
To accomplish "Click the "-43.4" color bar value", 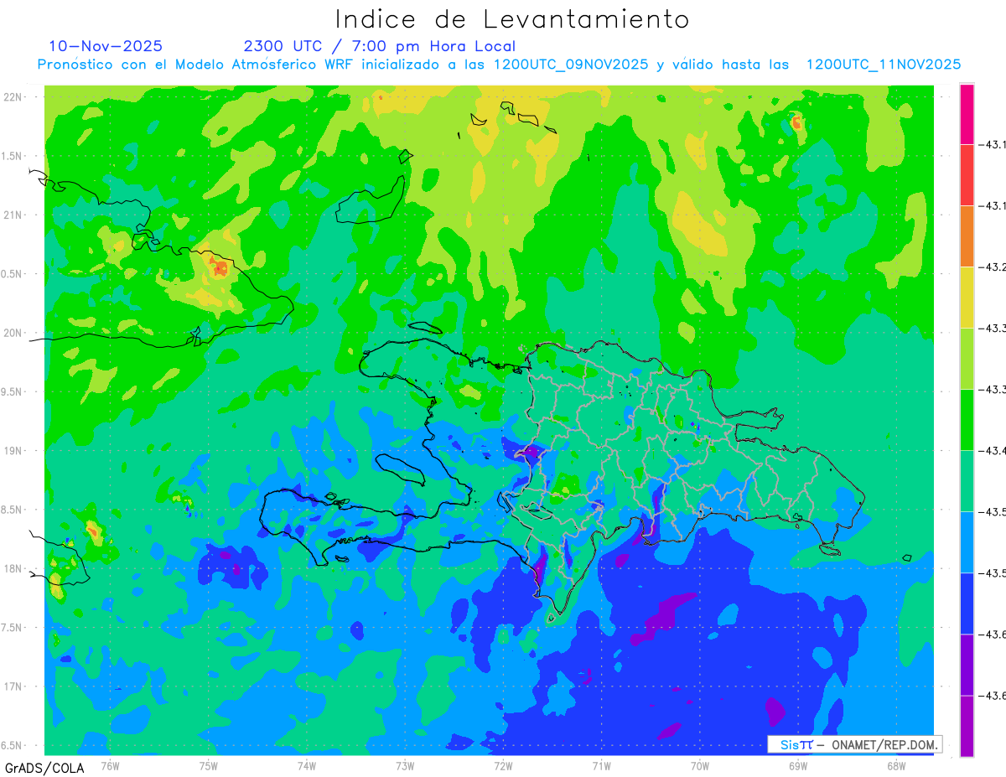I will [994, 451].
